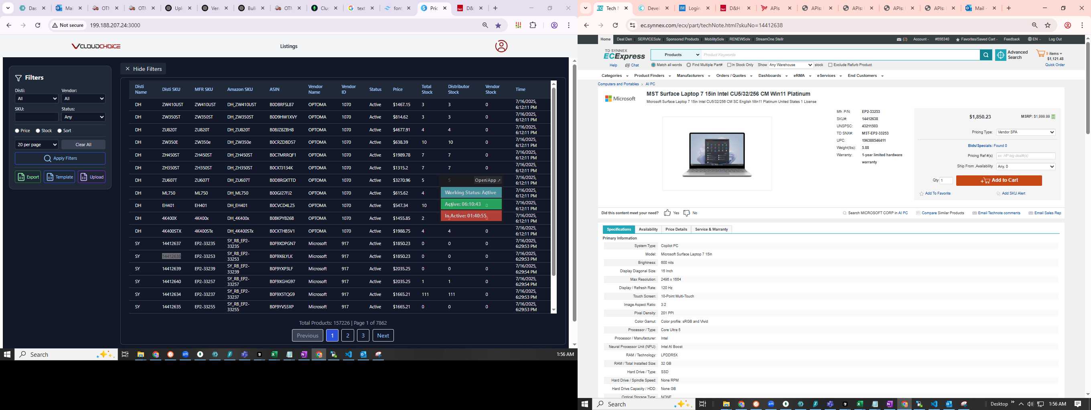Click the Add to Cart button
Image resolution: width=1091 pixels, height=410 pixels.
999,181
